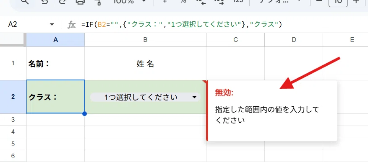Image resolution: width=368 pixels, height=162 pixels.
Task: Open the 100% zoom dropdown
Action: coord(129,1)
